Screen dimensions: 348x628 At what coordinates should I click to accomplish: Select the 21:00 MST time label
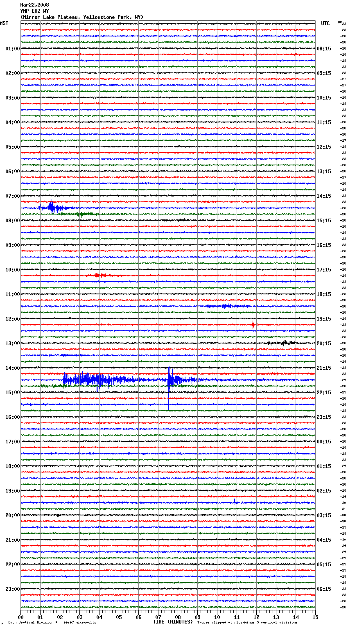tap(12, 540)
